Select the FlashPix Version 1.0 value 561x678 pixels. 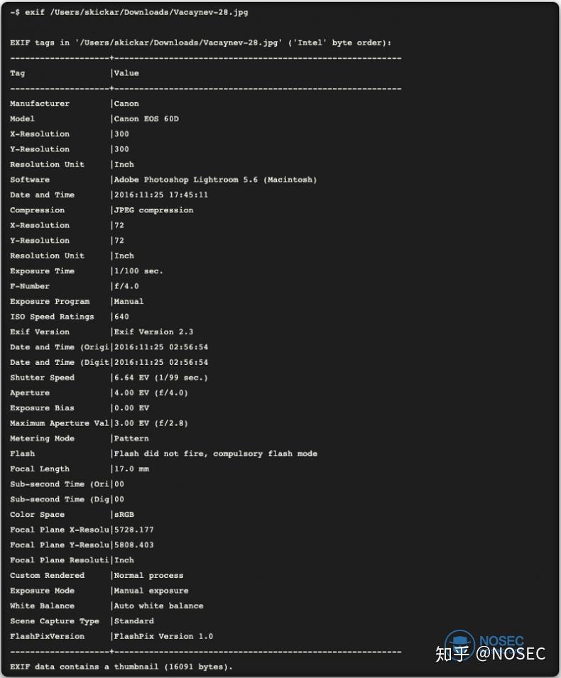163,636
